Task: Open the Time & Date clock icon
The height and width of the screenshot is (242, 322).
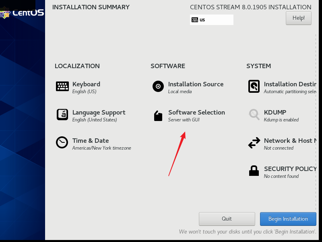Action: tap(62, 142)
